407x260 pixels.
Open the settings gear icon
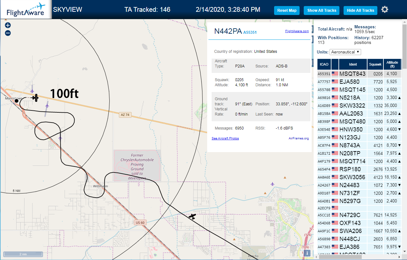point(385,10)
